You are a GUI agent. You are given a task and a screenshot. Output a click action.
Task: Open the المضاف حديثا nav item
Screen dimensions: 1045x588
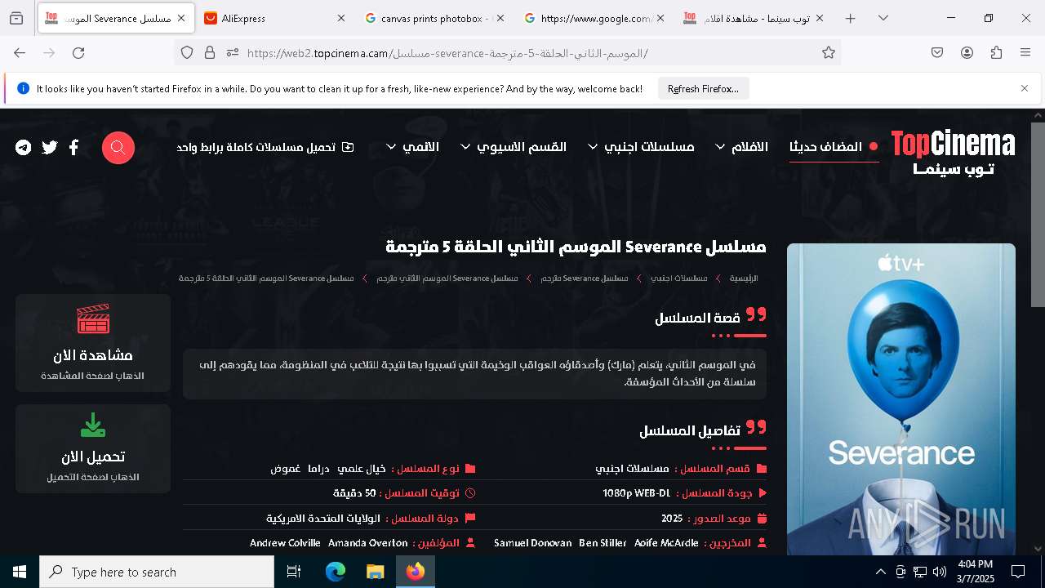(x=834, y=147)
